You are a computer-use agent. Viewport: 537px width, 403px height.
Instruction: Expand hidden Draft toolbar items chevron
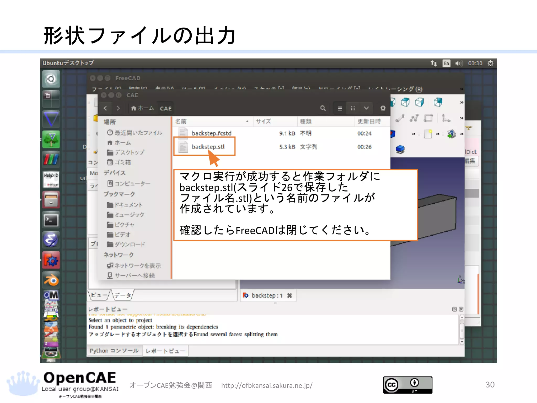coord(461,118)
